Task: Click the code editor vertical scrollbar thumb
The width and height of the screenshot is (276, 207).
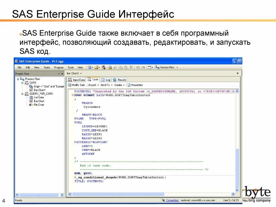Action: tap(237, 169)
